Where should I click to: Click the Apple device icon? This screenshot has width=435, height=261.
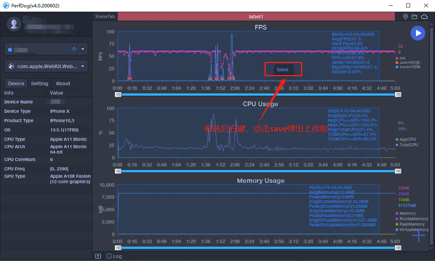pos(10,49)
